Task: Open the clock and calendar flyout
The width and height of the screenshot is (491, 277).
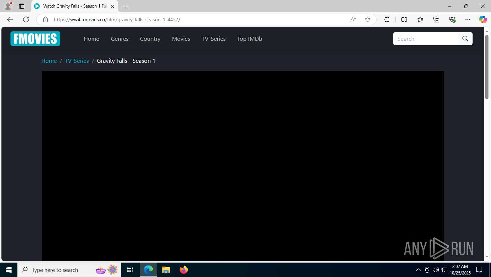Action: click(460, 270)
